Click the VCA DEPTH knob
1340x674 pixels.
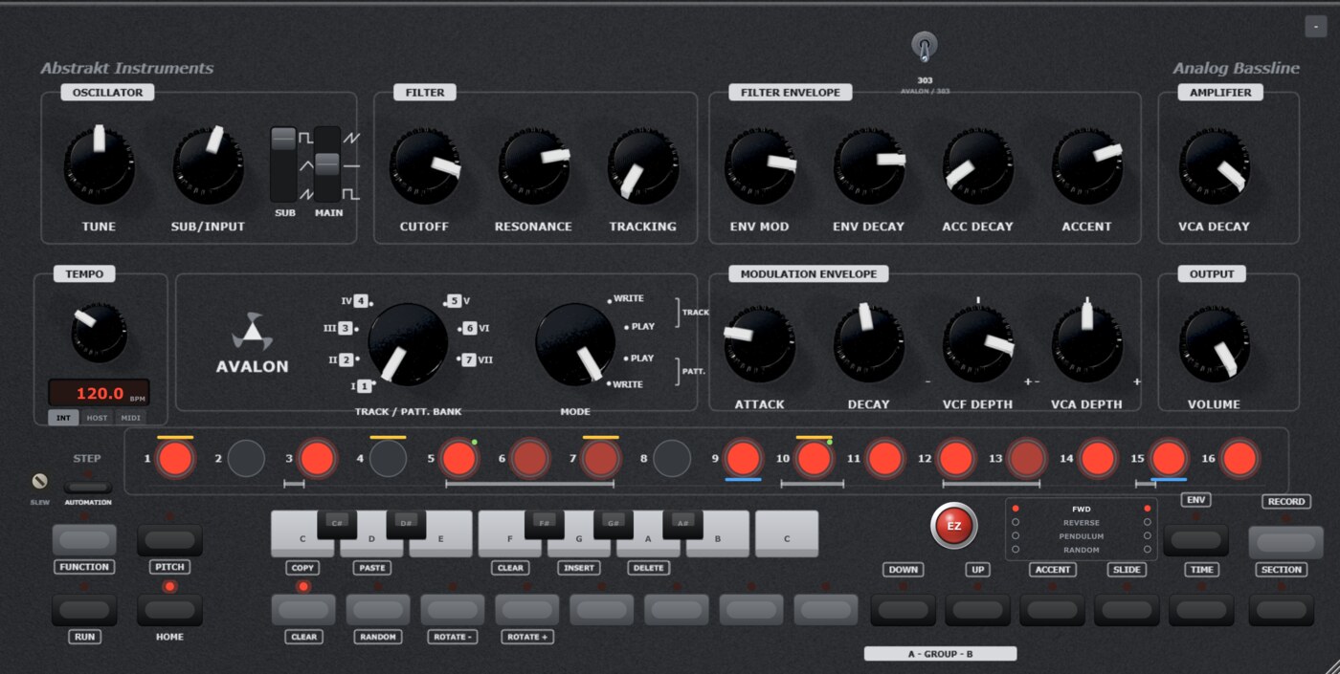click(x=1086, y=344)
